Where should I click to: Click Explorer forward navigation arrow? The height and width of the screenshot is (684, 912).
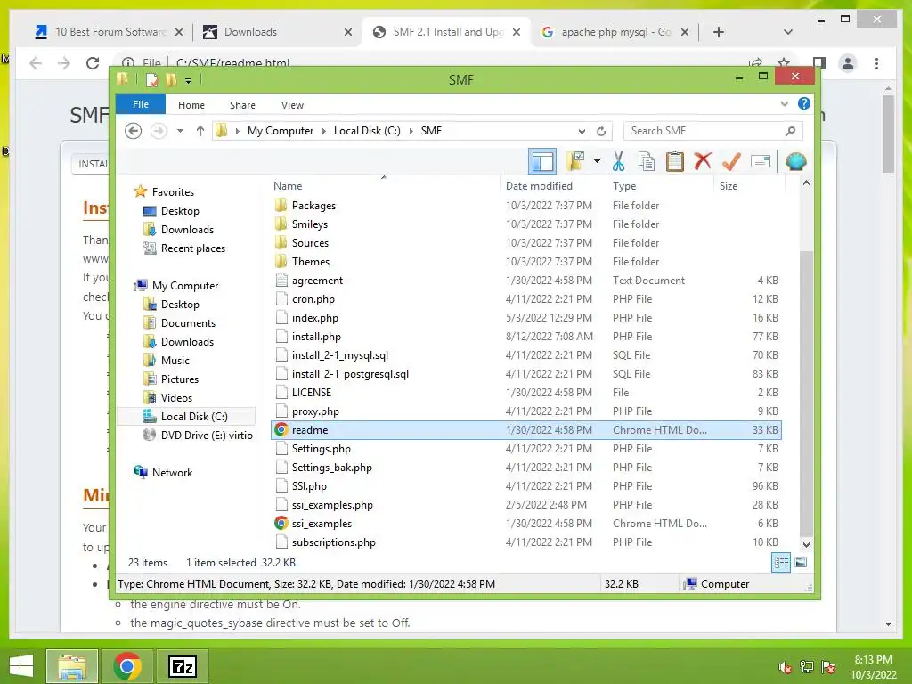159,131
